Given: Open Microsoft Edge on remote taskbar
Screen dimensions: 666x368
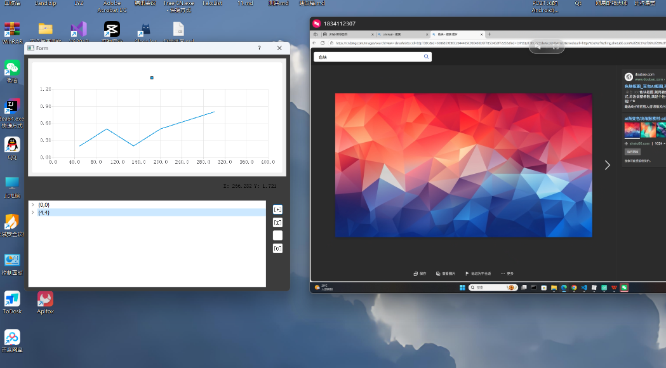Looking at the screenshot, I should [x=564, y=288].
